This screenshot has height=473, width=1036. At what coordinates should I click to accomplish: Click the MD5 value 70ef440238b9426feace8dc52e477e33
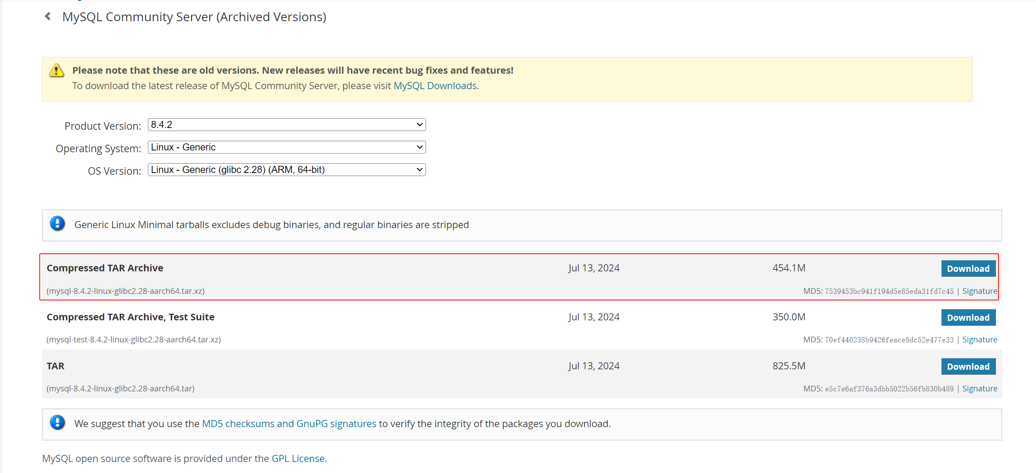(x=889, y=340)
